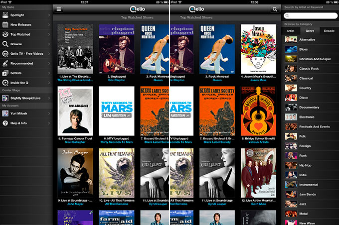Viewport: 339px width, 225px height.
Task: Choose the Classic Rock genre icon
Action: tap(291, 69)
